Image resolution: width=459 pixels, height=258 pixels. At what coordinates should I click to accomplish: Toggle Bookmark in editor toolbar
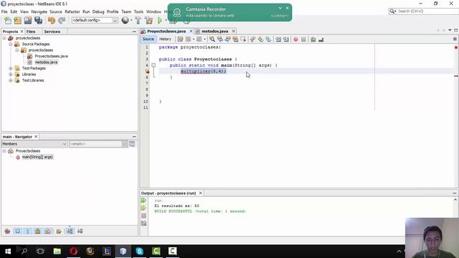click(x=268, y=39)
